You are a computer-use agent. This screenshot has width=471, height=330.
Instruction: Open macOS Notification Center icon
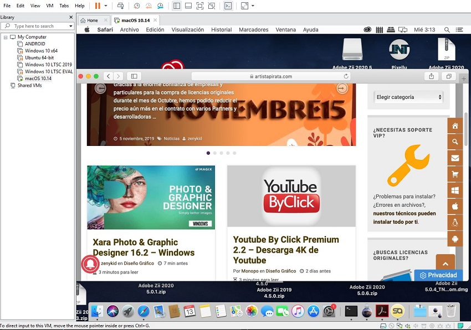click(459, 30)
